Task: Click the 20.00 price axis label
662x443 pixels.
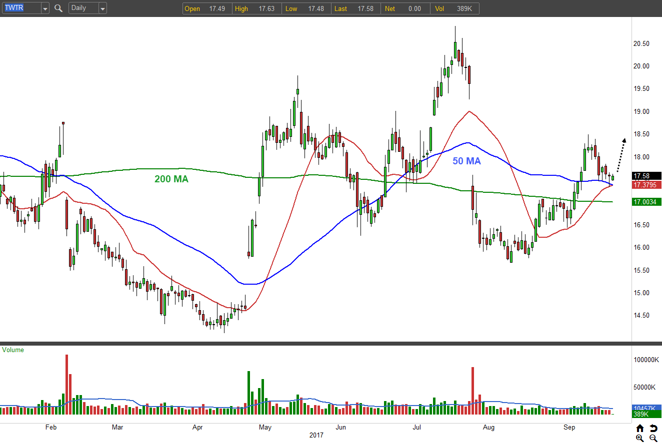Action: 641,66
